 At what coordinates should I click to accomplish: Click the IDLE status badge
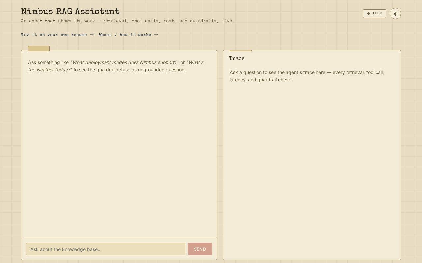[375, 13]
